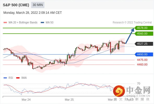Click the date 'Monday, March 28, 2022 2:09:14 AM CET'
The width and height of the screenshot is (154, 104).
[33, 13]
